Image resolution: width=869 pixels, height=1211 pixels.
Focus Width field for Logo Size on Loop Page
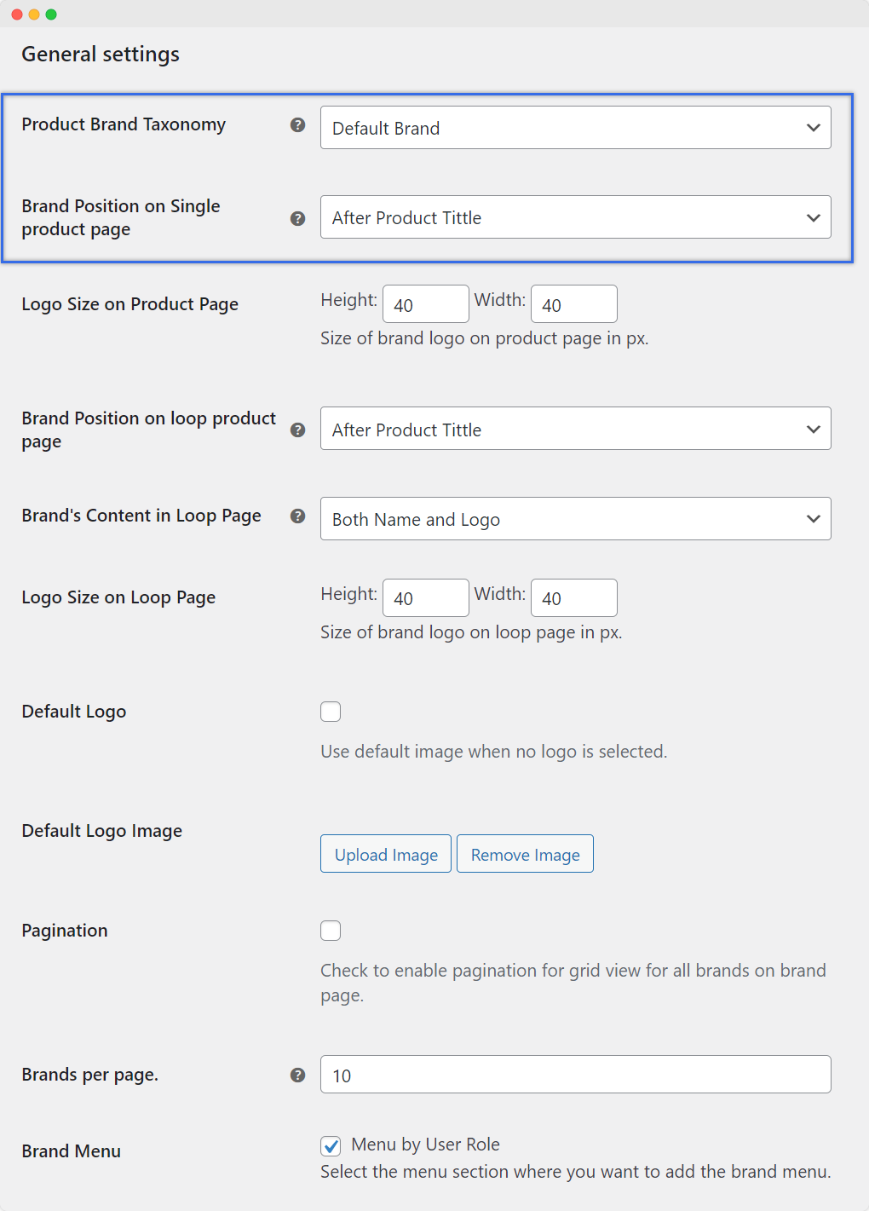point(573,598)
